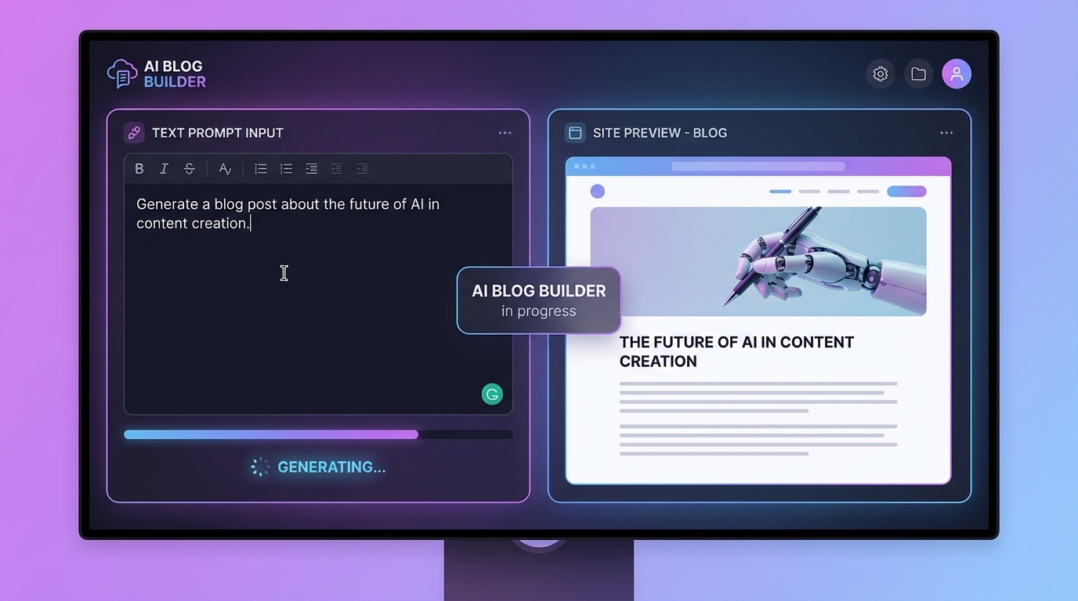Image resolution: width=1078 pixels, height=601 pixels.
Task: Insert a numbered list
Action: coord(286,168)
